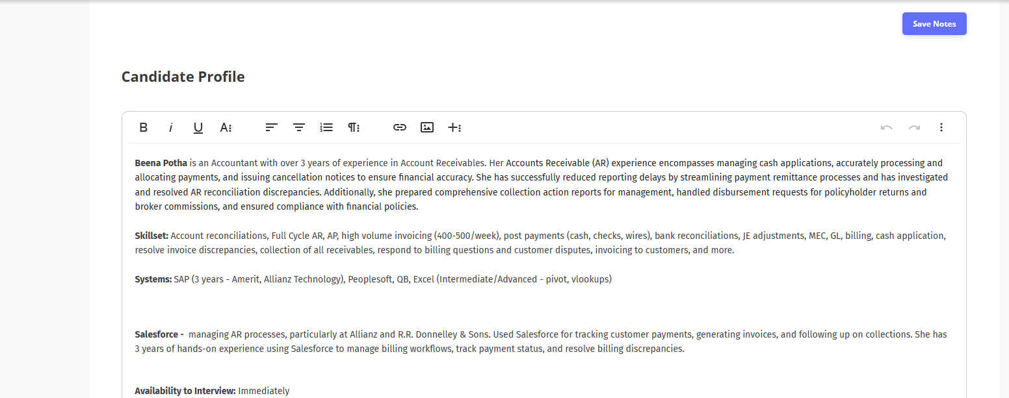The width and height of the screenshot is (1009, 398).
Task: Open more paragraph options
Action: [x=354, y=127]
